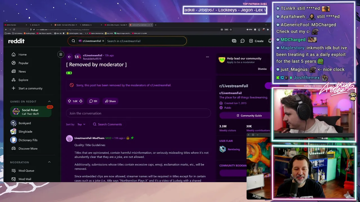The image size is (360, 202).
Task: Open the Social Poker game
Action: pyautogui.click(x=31, y=112)
